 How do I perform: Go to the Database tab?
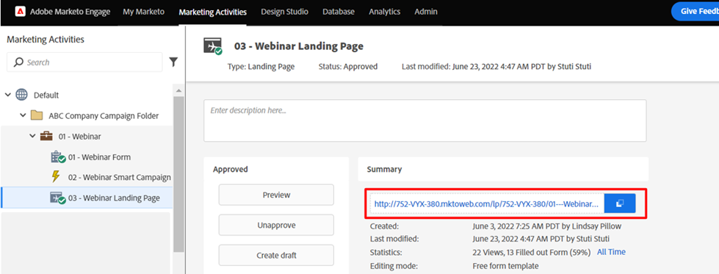(x=339, y=12)
